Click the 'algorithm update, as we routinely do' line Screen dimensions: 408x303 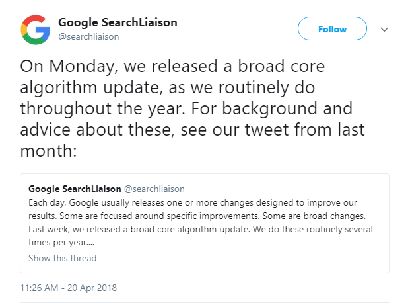pyautogui.click(x=168, y=87)
